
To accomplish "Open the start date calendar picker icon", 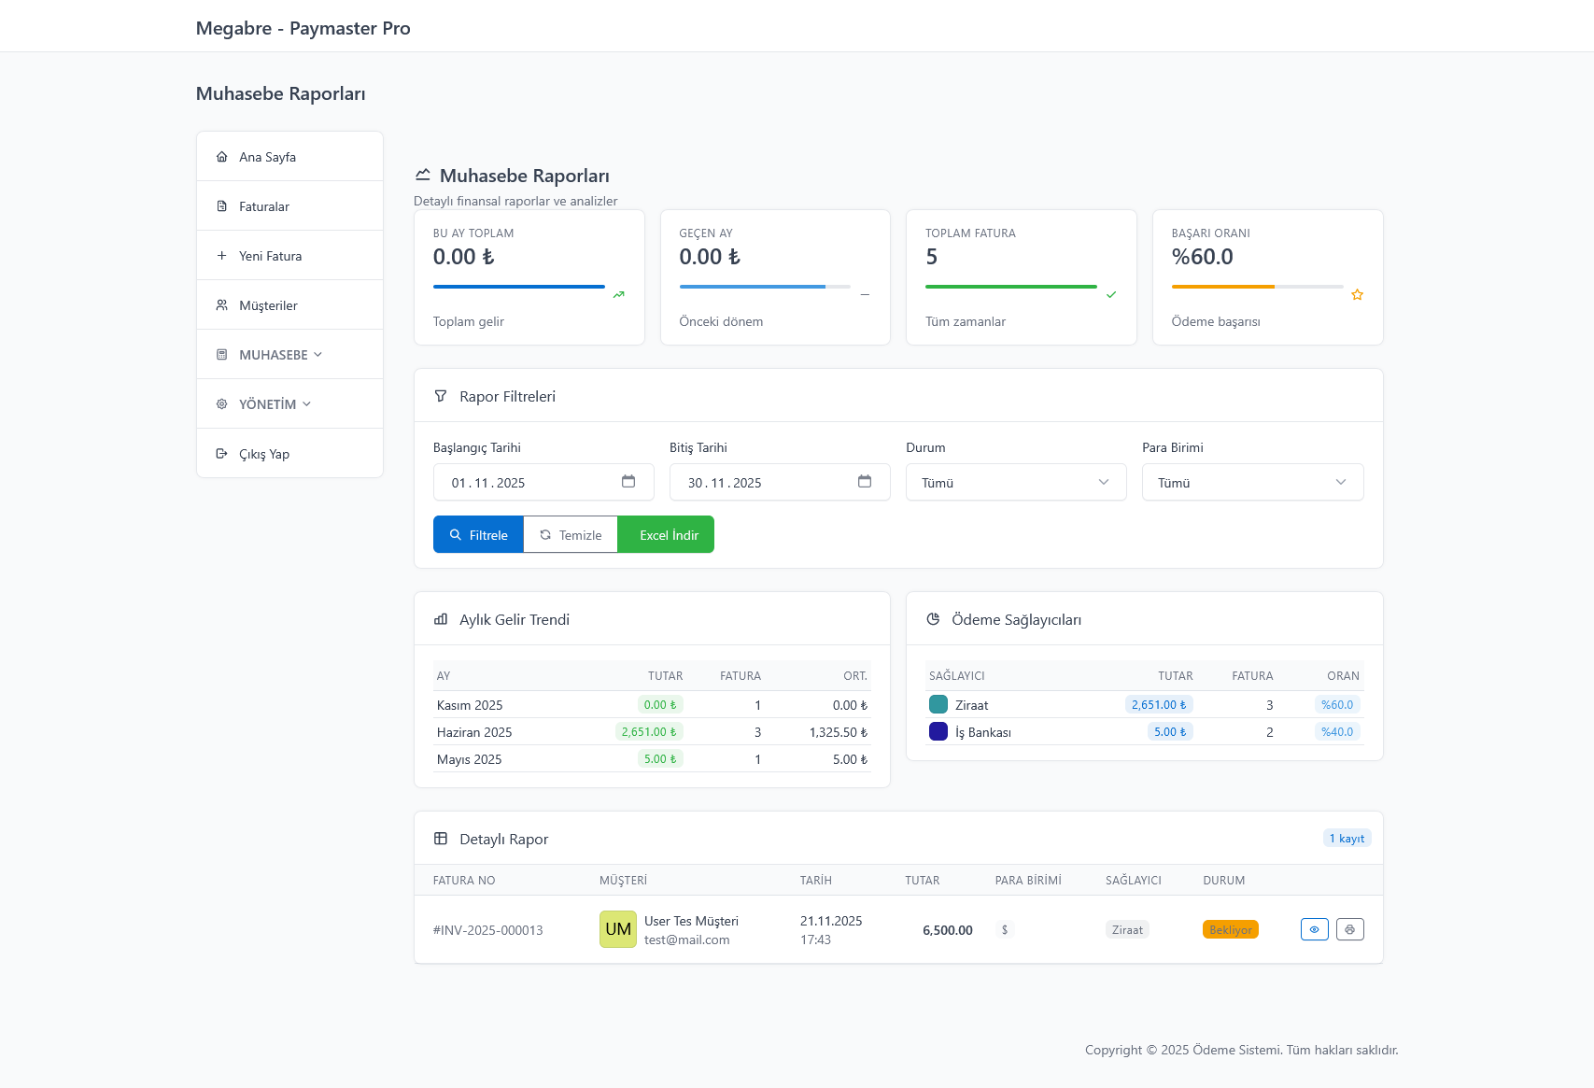I will (628, 482).
